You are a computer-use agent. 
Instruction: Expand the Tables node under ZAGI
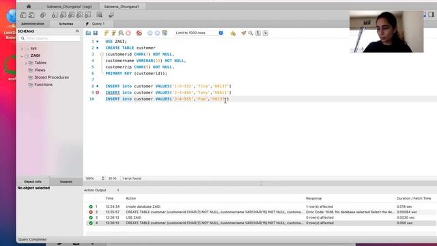tap(26, 64)
